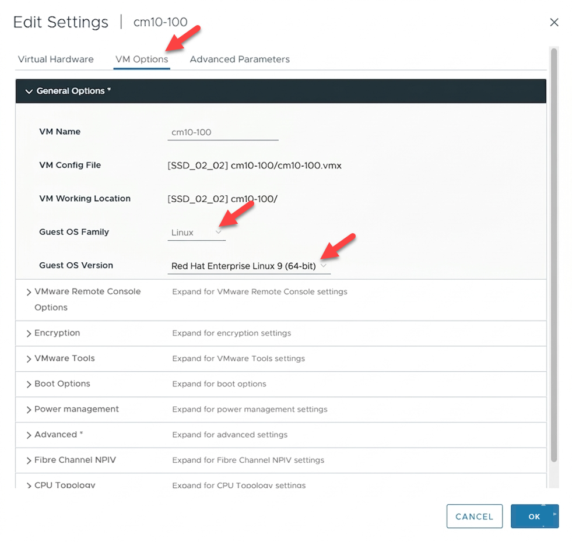Close the Edit Settings dialog with X
The image size is (572, 542).
(x=554, y=22)
